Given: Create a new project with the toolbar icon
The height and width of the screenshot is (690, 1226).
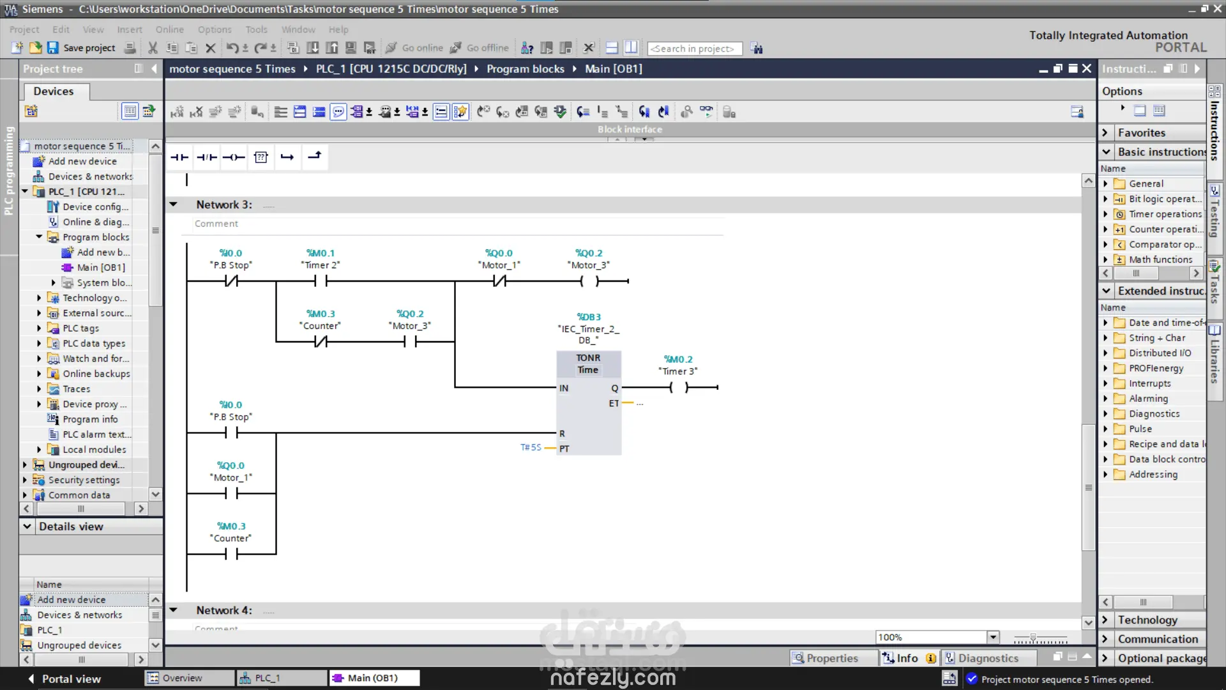Looking at the screenshot, I should click(x=17, y=48).
